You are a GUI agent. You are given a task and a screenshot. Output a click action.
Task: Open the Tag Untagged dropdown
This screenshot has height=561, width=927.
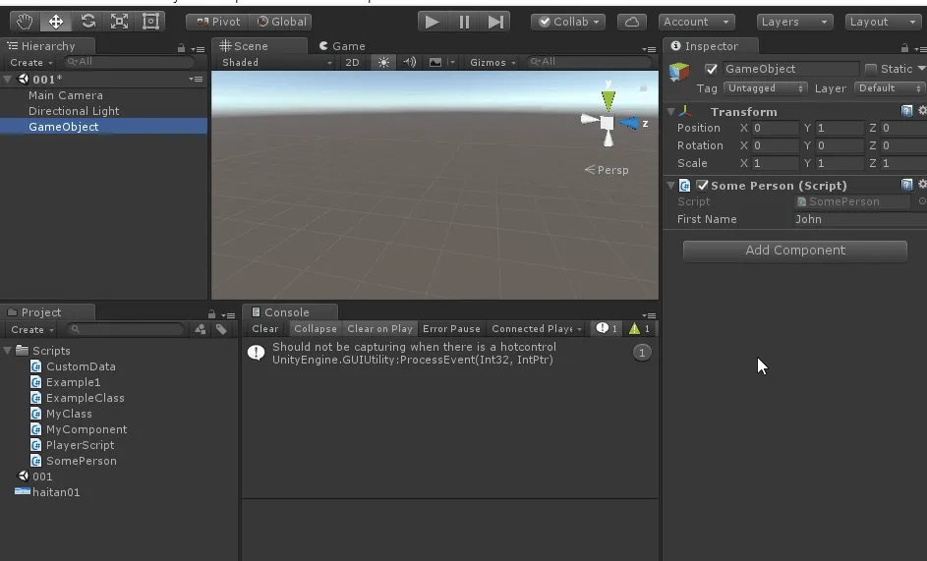tap(765, 88)
